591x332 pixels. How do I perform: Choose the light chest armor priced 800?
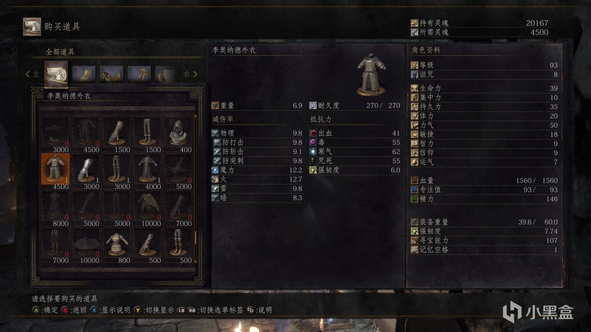click(x=117, y=243)
